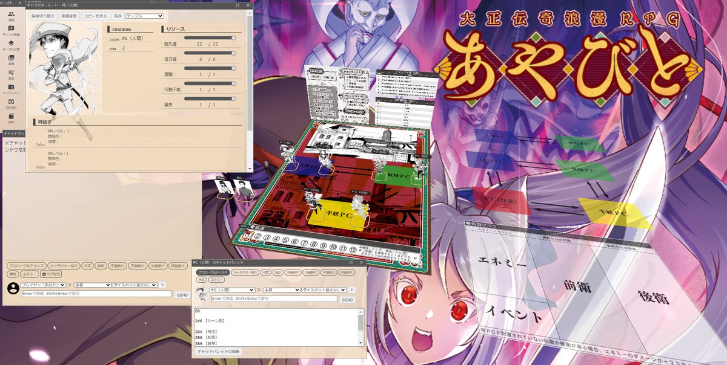Select palette line 2d6 【シーン表】
Viewport: 727px width, 365px height.
(210, 321)
